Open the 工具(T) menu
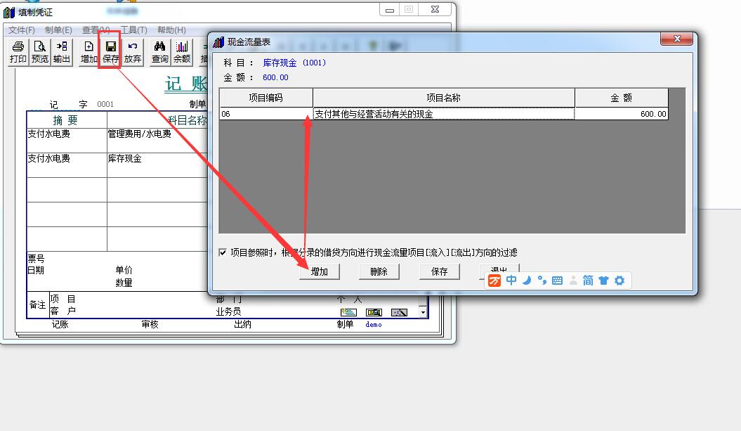 pyautogui.click(x=133, y=30)
